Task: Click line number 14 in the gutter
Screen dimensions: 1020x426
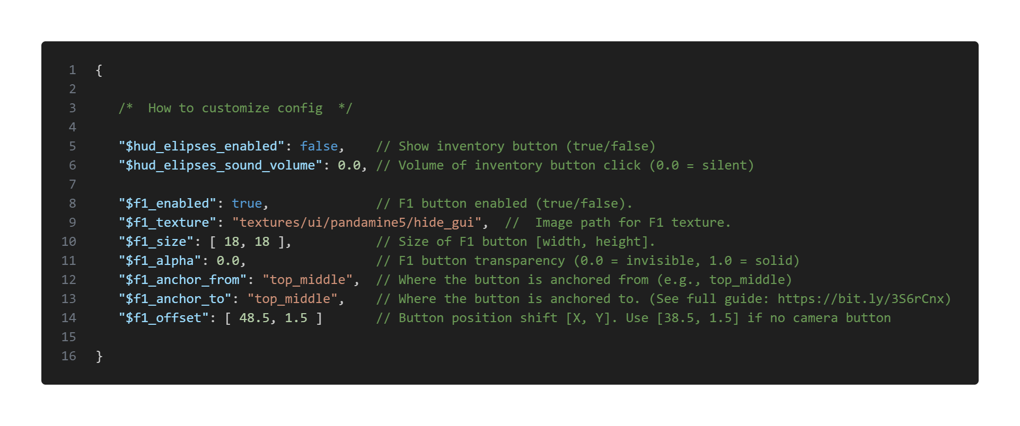Action: click(x=69, y=318)
